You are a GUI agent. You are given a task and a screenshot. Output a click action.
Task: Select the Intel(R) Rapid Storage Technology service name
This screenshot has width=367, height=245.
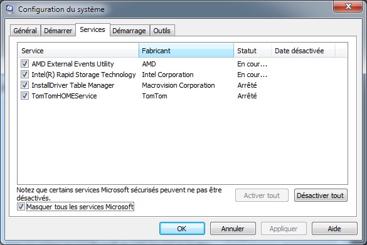[x=83, y=75]
